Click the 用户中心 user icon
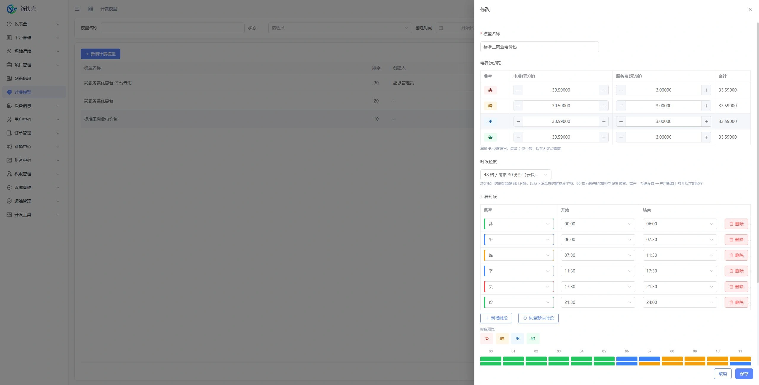Screen dimensions: 759x385 click(x=9, y=119)
